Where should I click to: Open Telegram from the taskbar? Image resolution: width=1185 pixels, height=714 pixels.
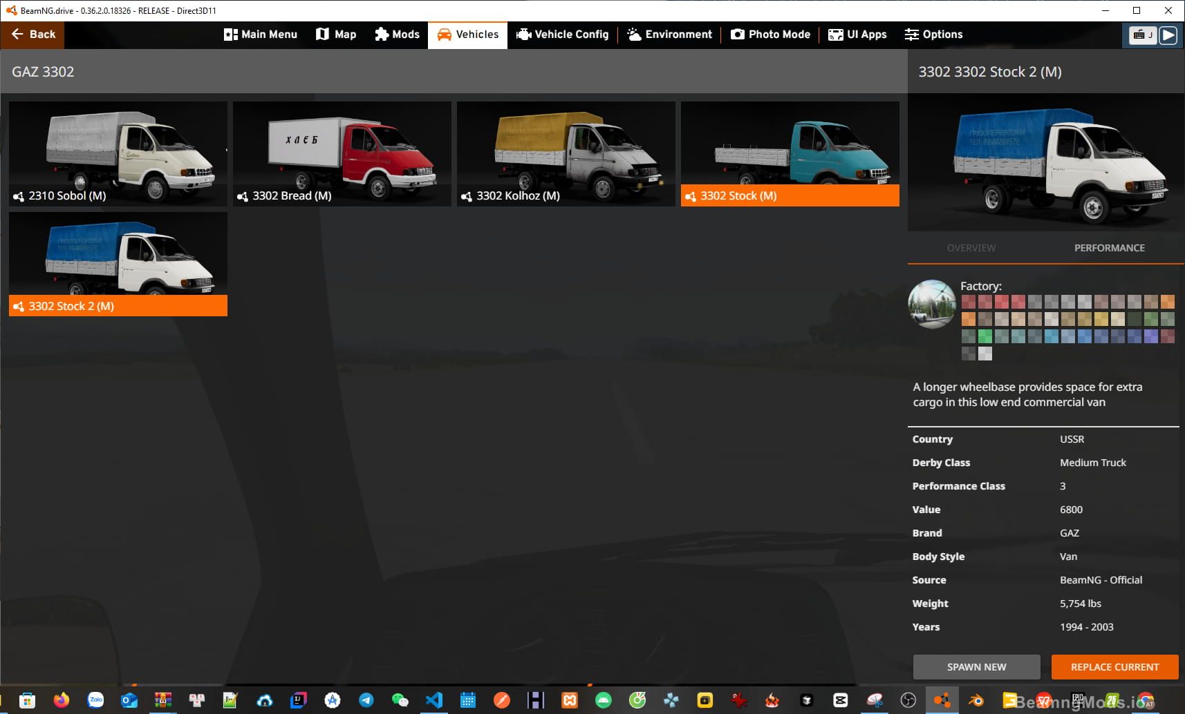366,700
